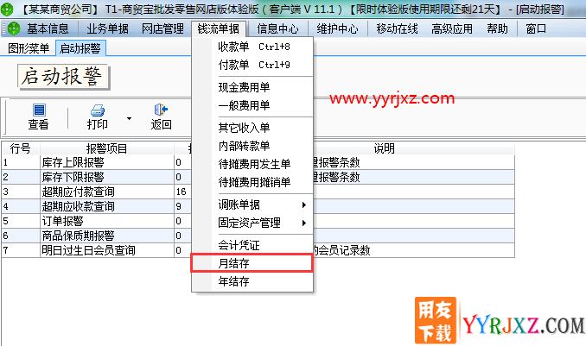
Task: Click the 说明 column header
Action: tap(385, 148)
